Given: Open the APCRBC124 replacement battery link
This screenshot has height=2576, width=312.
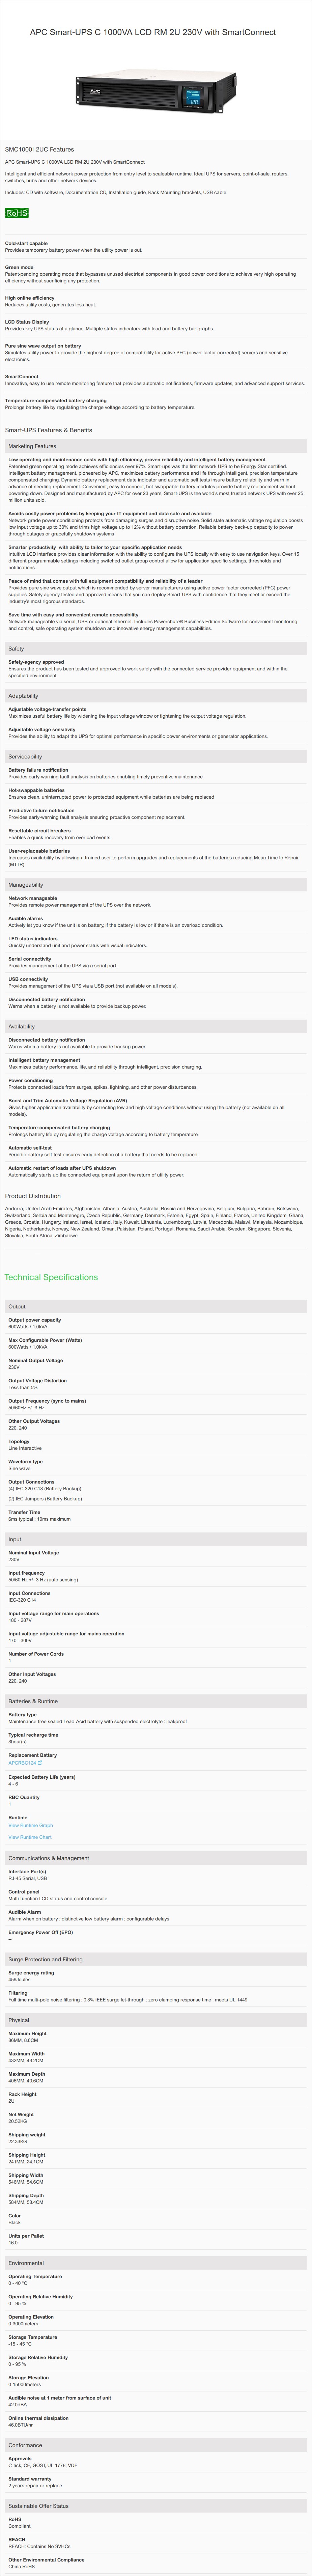Looking at the screenshot, I should pyautogui.click(x=22, y=1763).
